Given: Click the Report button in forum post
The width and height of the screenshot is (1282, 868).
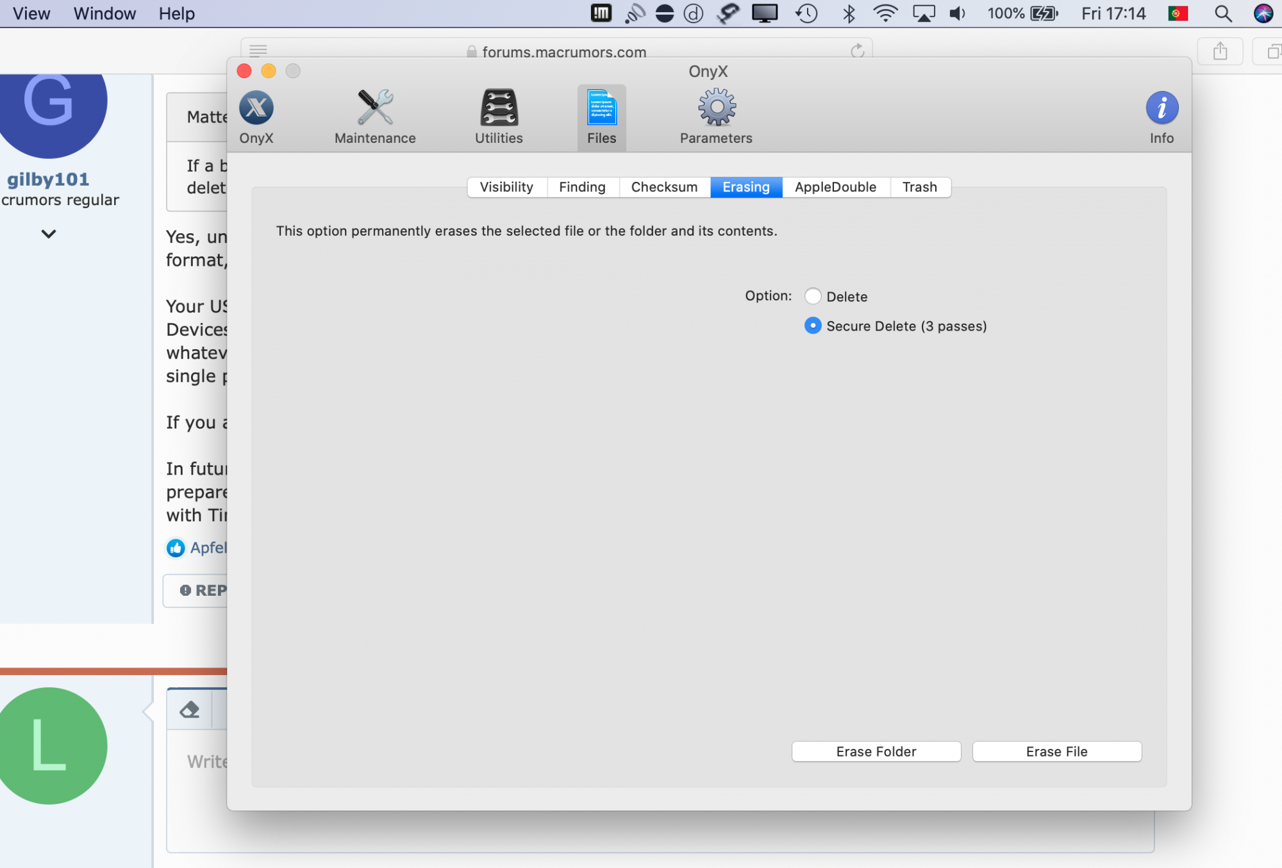Looking at the screenshot, I should point(196,590).
